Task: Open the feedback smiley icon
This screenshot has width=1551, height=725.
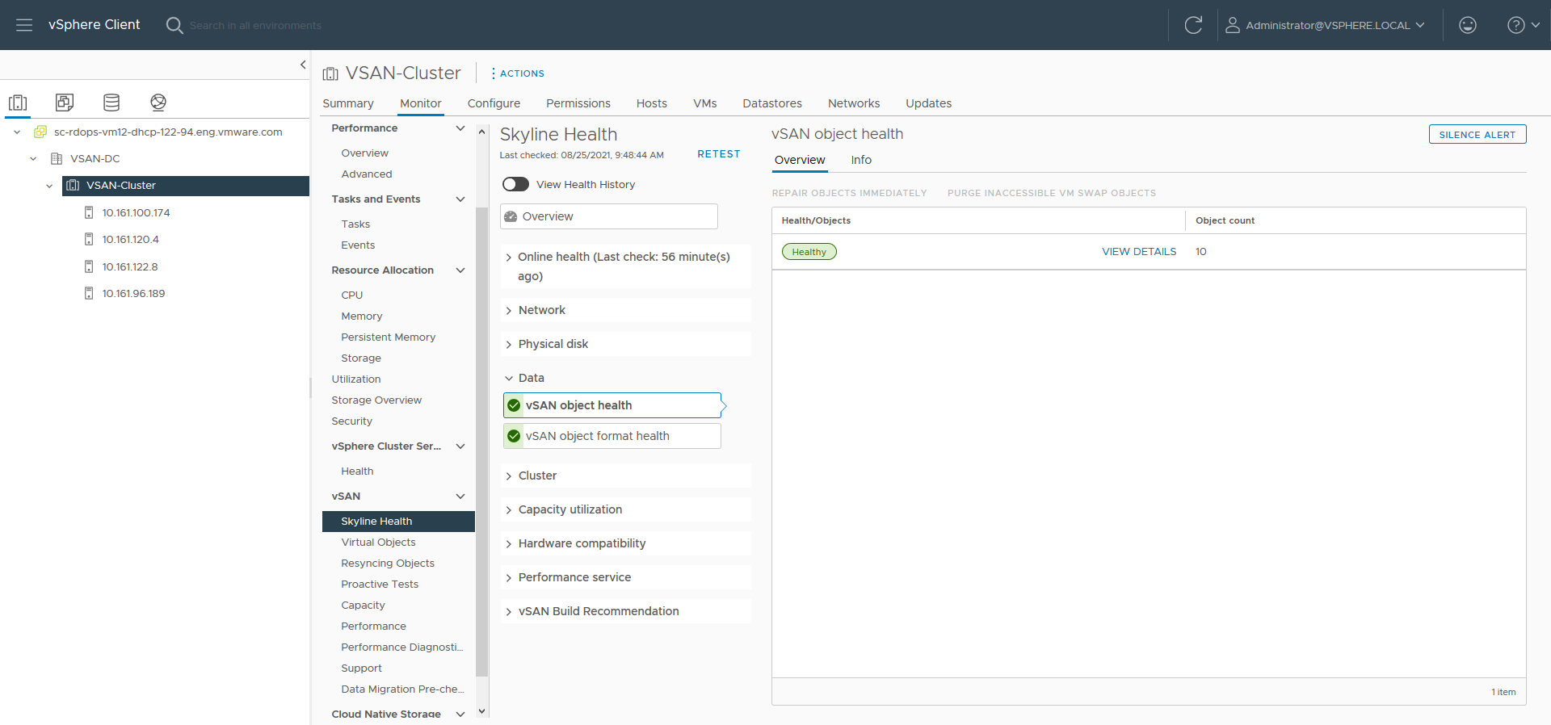Action: click(x=1468, y=25)
